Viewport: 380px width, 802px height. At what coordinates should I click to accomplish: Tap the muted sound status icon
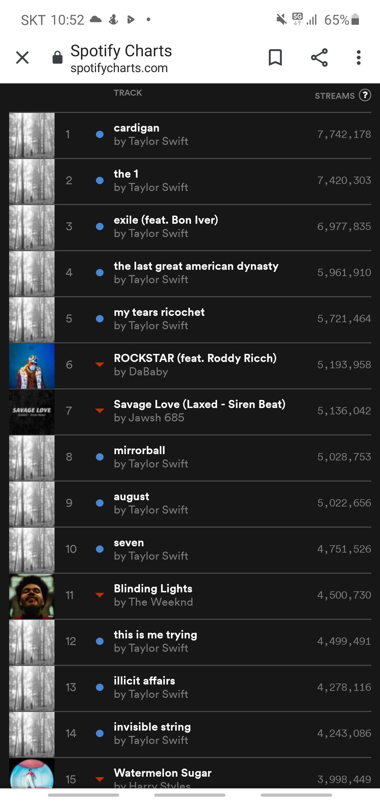(281, 20)
